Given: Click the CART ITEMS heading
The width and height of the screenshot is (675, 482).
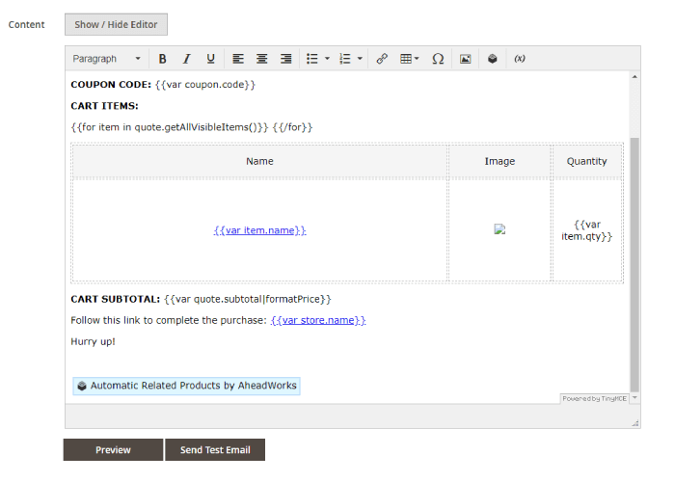Looking at the screenshot, I should [104, 106].
